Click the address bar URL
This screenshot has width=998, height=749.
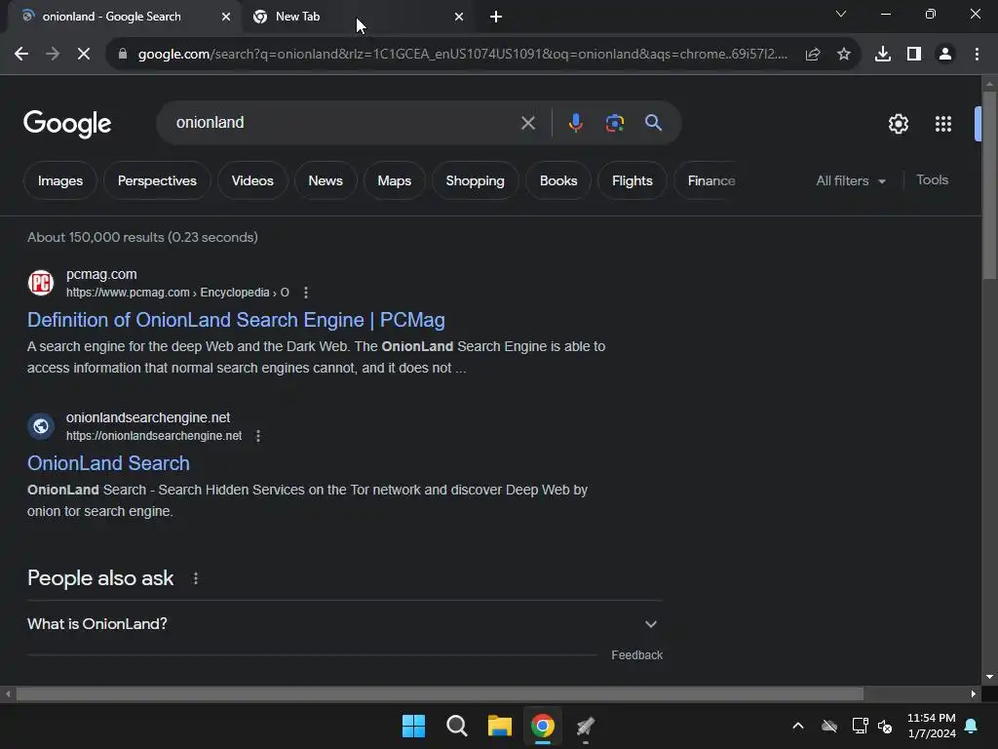coord(462,55)
